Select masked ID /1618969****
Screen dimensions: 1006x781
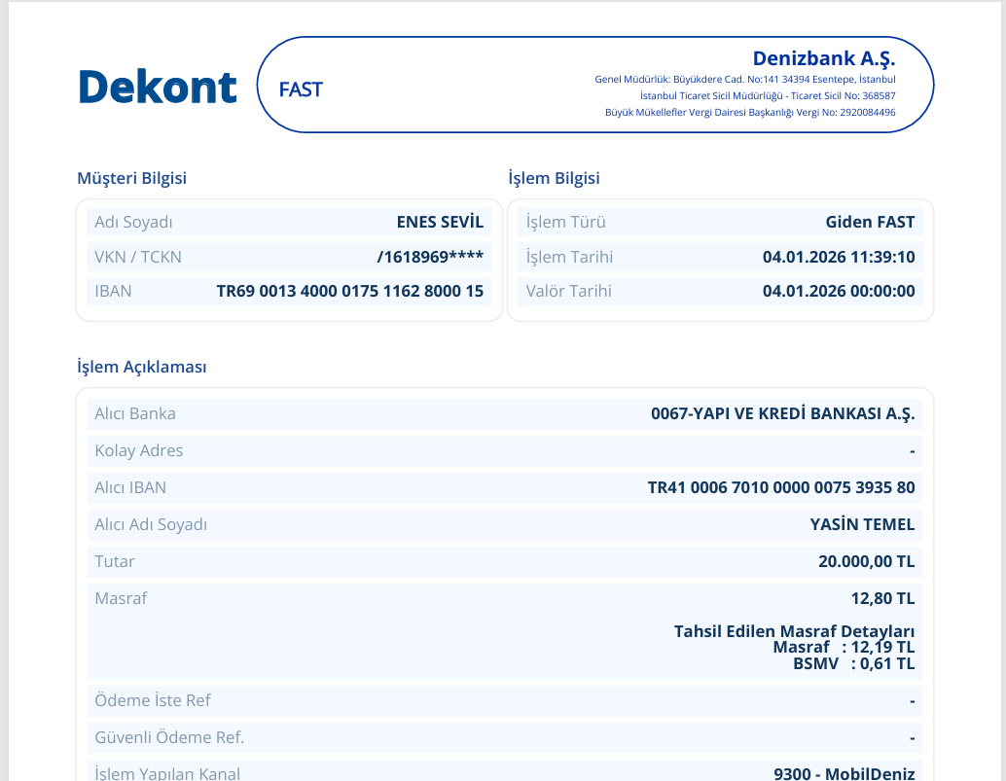430,257
